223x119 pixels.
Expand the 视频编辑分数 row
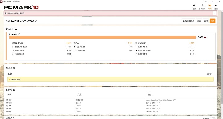[136, 54]
